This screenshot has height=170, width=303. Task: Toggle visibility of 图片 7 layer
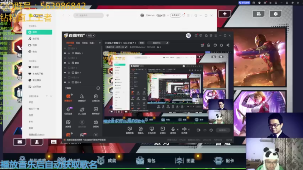click(x=65, y=73)
